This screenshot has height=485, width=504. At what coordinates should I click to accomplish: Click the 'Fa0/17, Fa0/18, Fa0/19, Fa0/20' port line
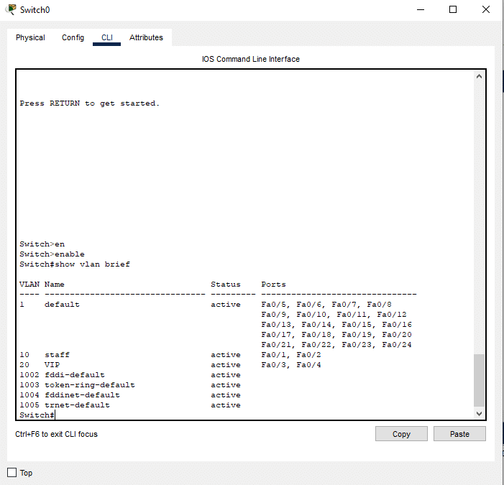(x=336, y=334)
